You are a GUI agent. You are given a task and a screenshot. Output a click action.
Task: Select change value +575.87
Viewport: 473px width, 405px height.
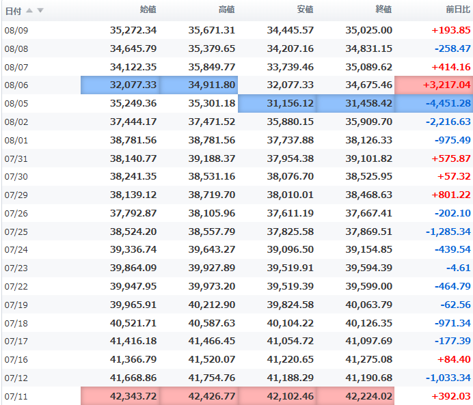pos(451,158)
